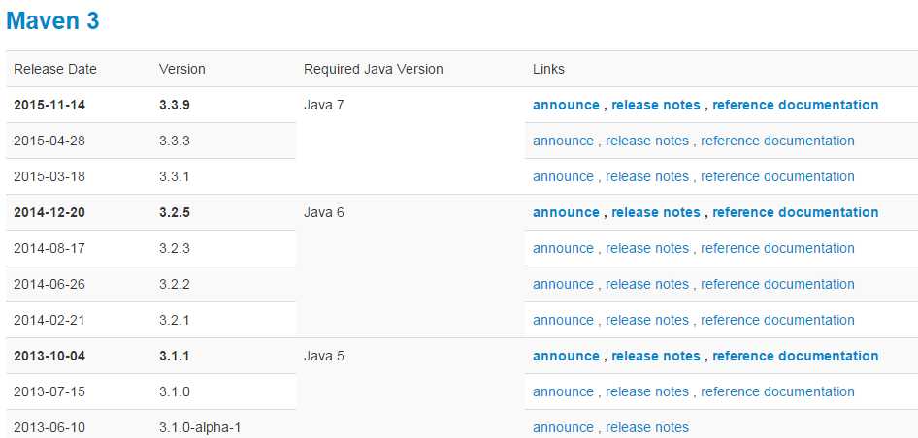This screenshot has width=918, height=438.
Task: View release notes for 3.1.0-alpha-1
Action: (647, 427)
